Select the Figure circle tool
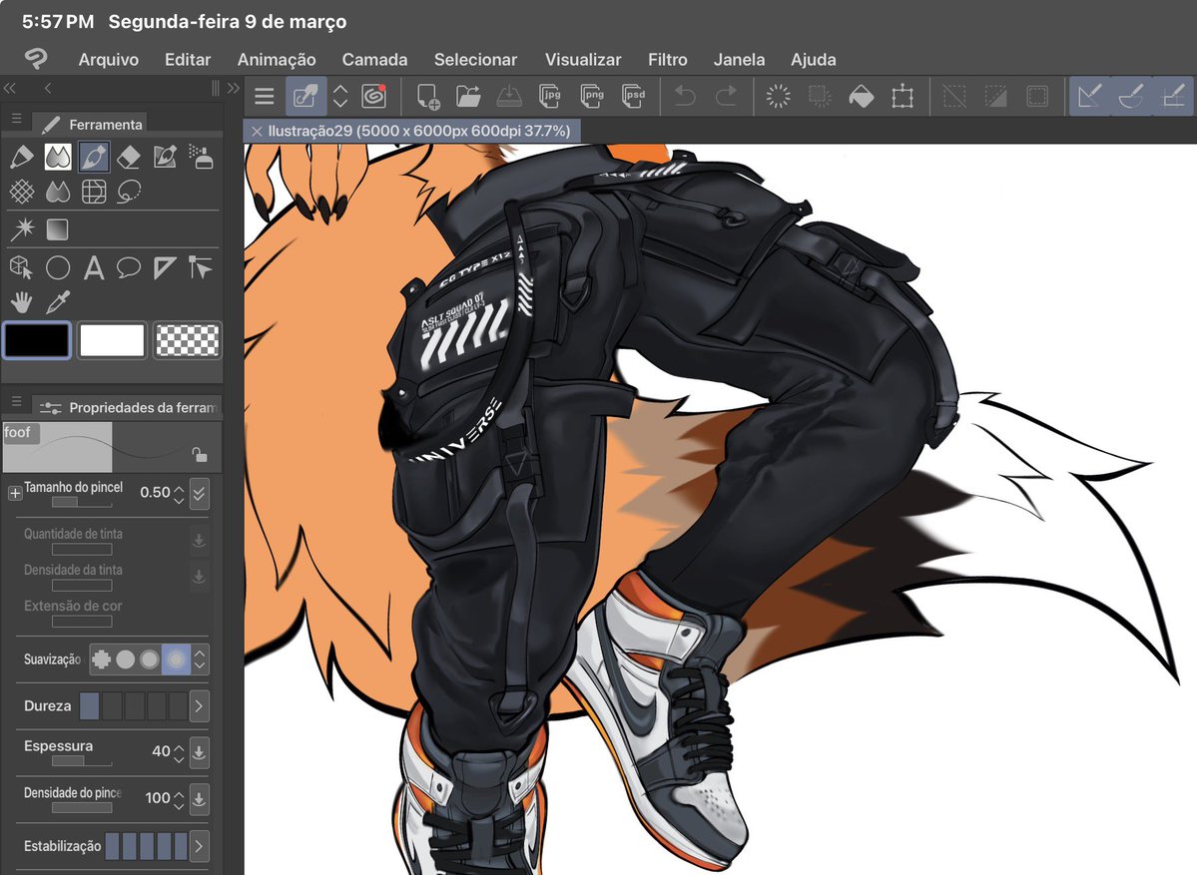The image size is (1197, 875). pyautogui.click(x=57, y=267)
